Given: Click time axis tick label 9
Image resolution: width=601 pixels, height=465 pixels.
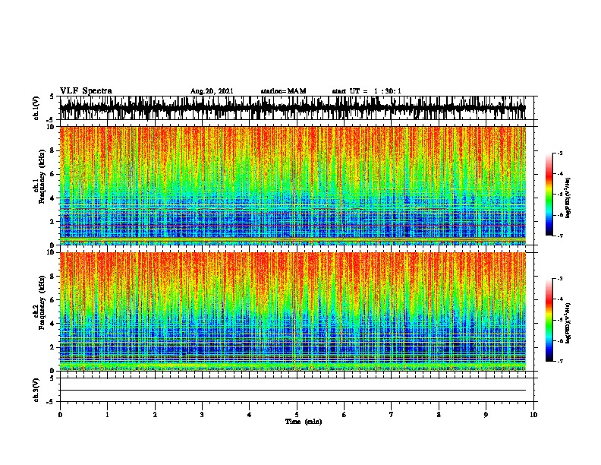Looking at the screenshot, I should pyautogui.click(x=486, y=415).
